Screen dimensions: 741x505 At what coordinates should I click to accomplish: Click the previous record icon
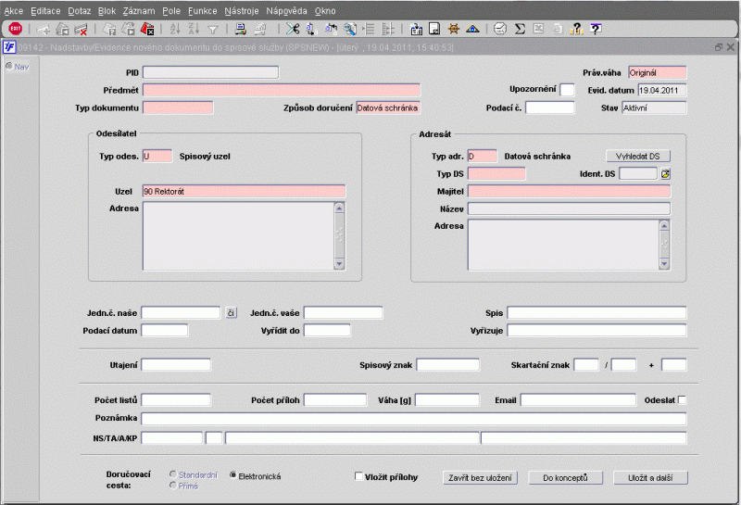(62, 30)
